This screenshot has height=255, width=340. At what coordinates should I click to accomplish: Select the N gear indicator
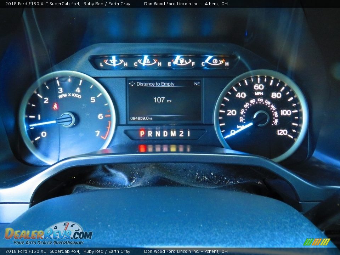click(x=158, y=134)
